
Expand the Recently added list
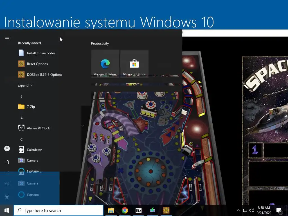coord(25,85)
